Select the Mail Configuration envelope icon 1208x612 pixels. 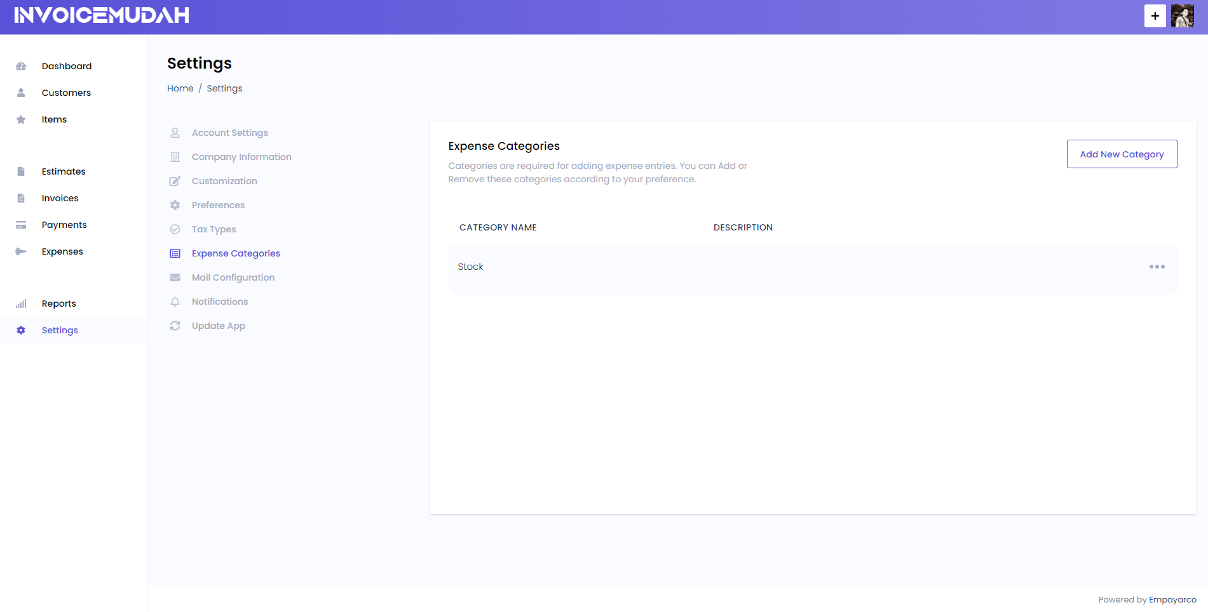point(175,277)
